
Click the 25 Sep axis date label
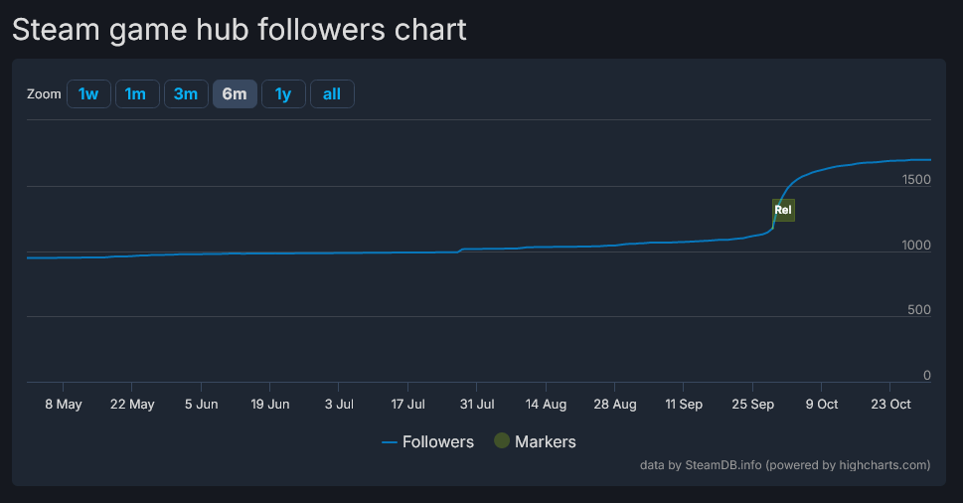click(752, 405)
